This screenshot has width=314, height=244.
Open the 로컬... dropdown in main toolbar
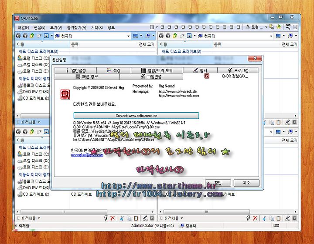(266, 27)
